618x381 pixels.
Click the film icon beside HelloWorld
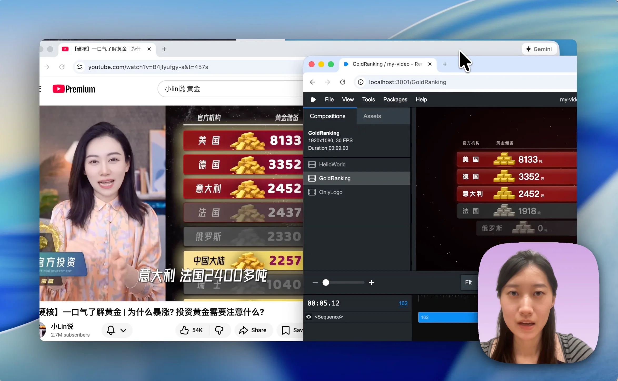(x=312, y=164)
